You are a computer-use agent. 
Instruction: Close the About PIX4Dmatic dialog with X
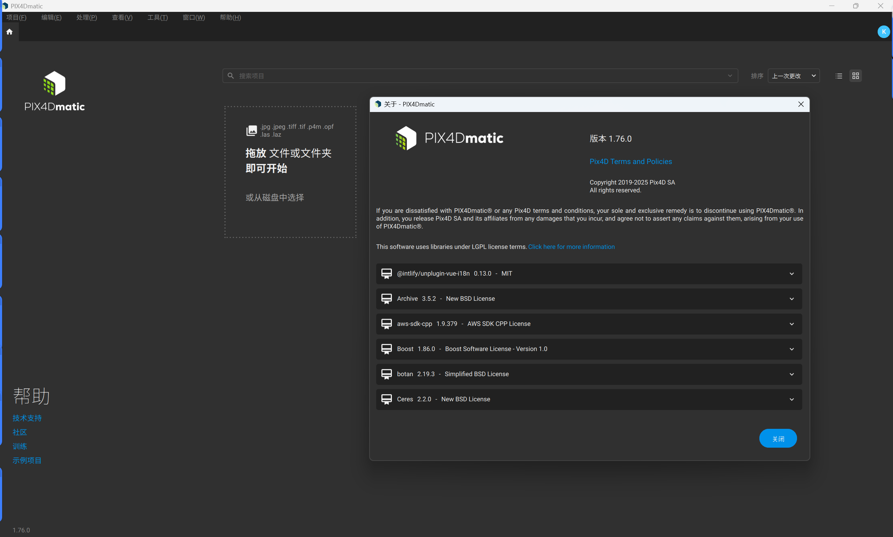[801, 104]
